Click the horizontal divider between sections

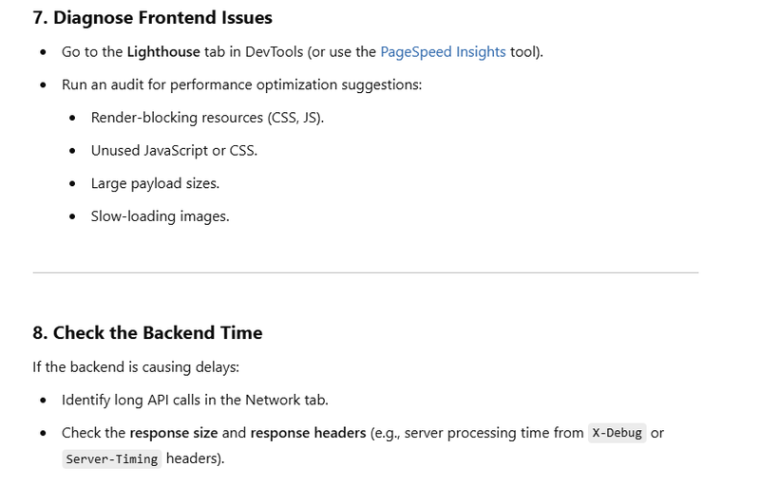tap(366, 272)
